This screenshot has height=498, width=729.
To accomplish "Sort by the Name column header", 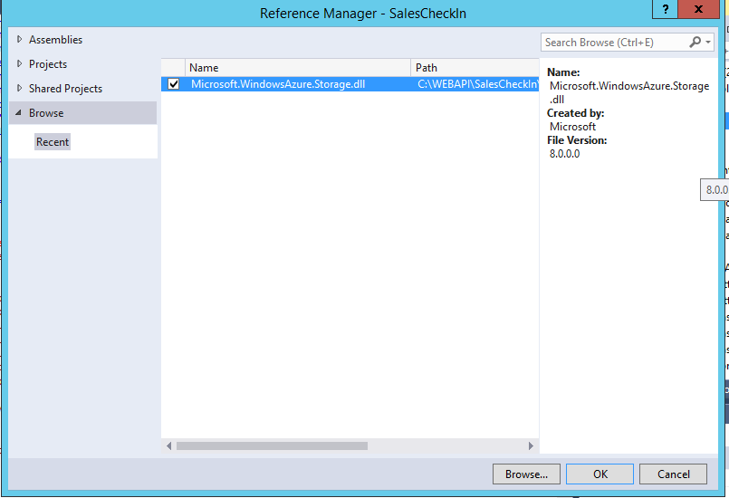I will [298, 67].
